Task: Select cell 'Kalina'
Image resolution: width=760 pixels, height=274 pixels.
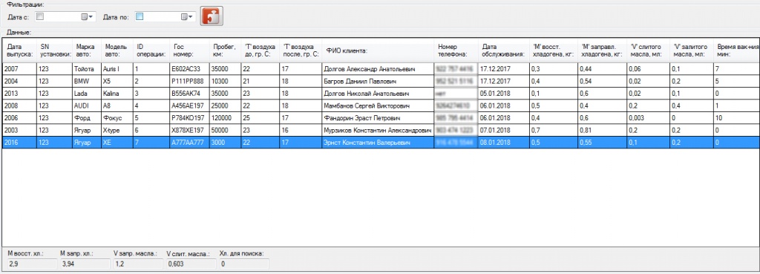Action: coord(117,93)
